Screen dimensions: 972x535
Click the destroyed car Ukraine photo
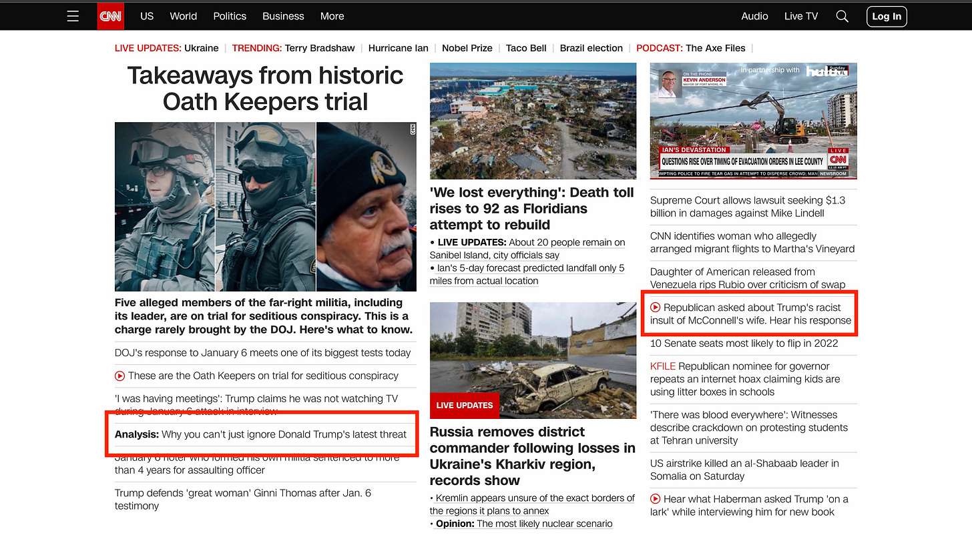[533, 360]
